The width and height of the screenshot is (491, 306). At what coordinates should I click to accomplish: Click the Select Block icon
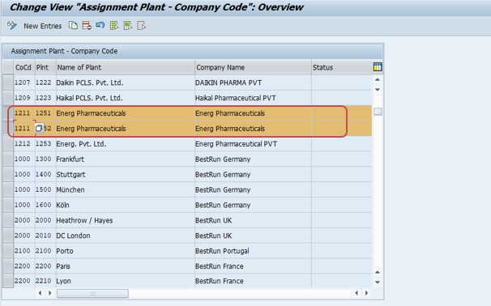click(x=127, y=26)
